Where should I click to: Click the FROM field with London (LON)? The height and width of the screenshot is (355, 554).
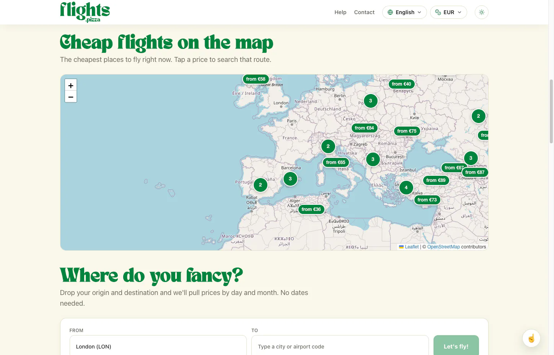tap(158, 347)
